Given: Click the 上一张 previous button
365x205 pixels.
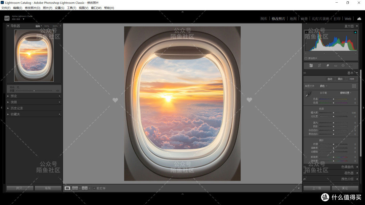Looking at the screenshot, I should tap(317, 188).
